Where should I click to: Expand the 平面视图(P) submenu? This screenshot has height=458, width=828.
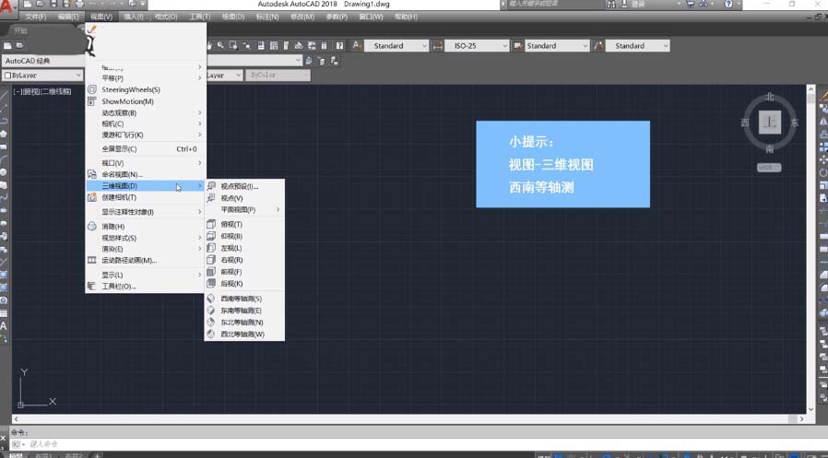point(245,209)
